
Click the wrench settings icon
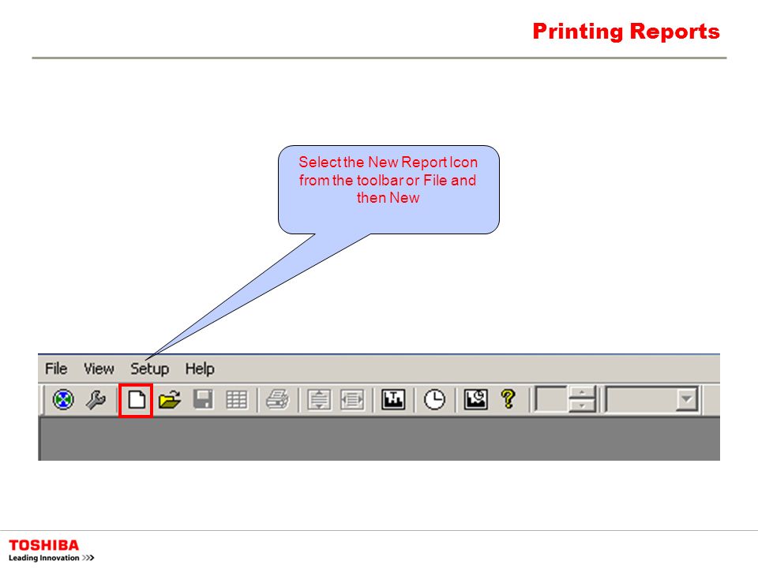click(96, 400)
